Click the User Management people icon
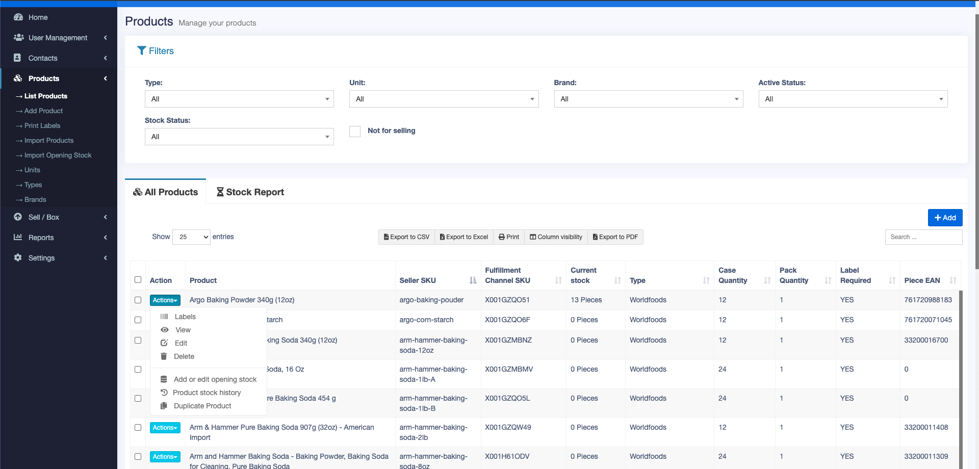The width and height of the screenshot is (979, 469). point(19,37)
